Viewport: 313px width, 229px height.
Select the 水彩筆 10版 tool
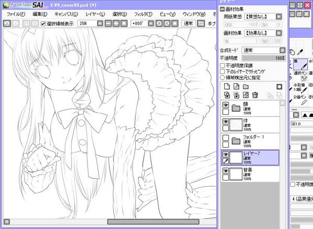coord(300,88)
